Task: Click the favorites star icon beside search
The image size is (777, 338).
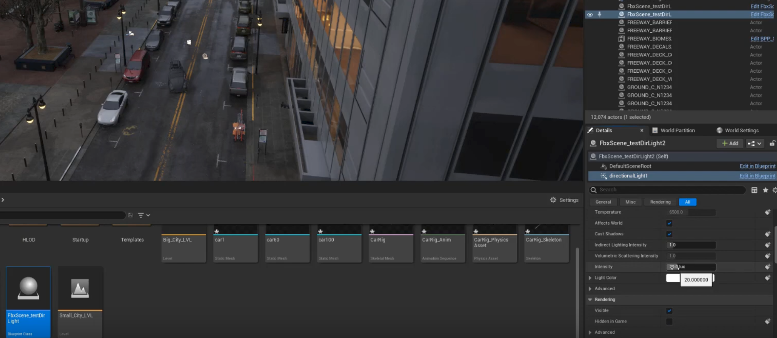Action: point(765,190)
